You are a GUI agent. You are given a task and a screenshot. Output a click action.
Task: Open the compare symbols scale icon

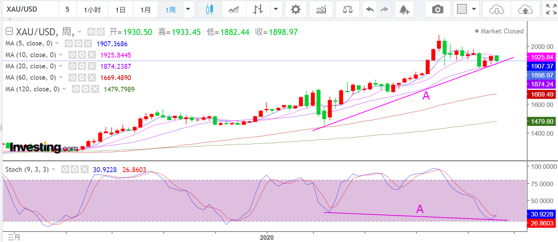[347, 9]
